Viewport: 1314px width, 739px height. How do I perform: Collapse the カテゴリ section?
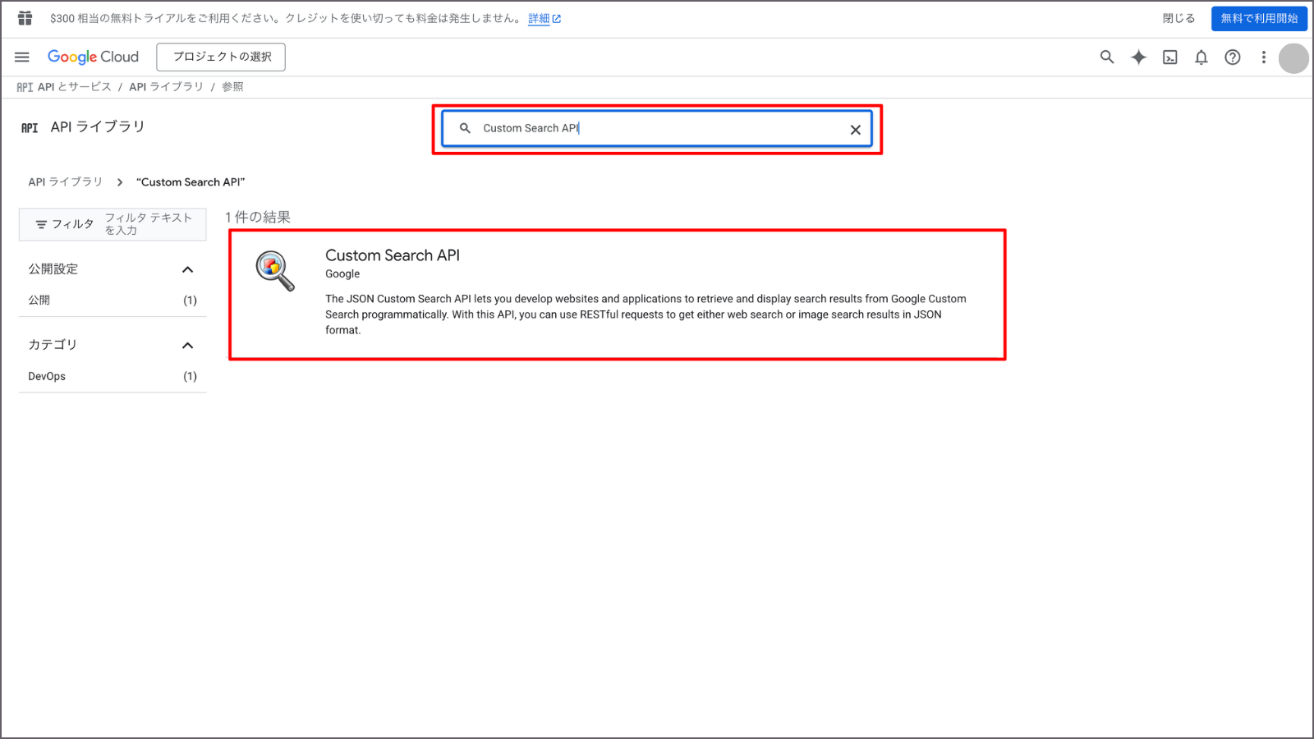[187, 346]
